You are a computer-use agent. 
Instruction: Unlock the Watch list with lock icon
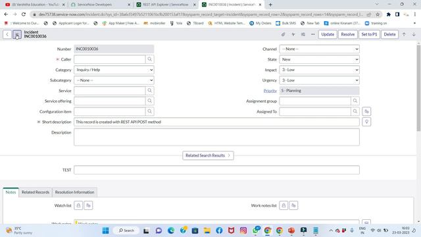click(x=78, y=205)
